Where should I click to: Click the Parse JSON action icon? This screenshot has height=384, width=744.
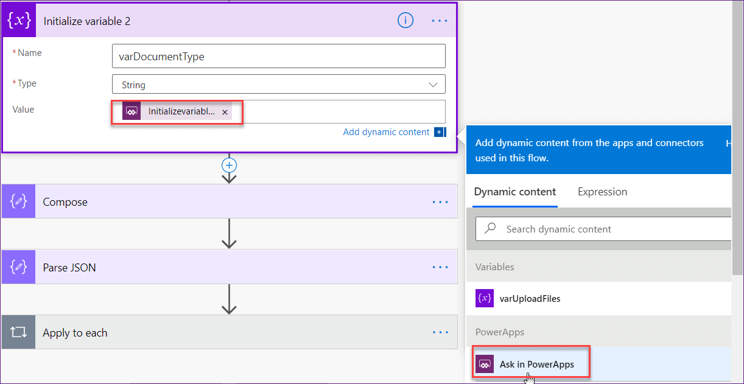[19, 267]
